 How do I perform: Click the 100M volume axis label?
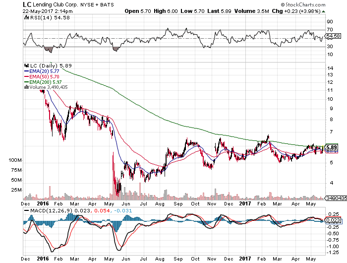tap(15, 160)
